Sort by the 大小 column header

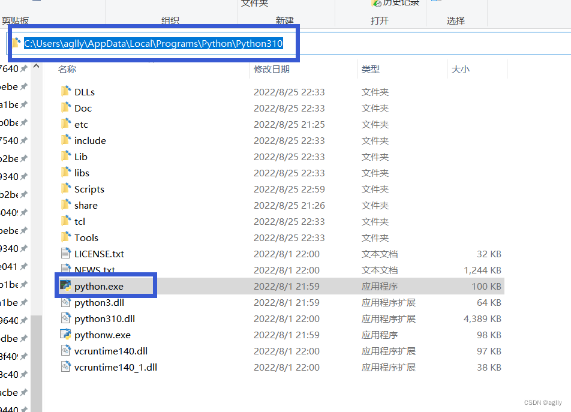(x=460, y=69)
